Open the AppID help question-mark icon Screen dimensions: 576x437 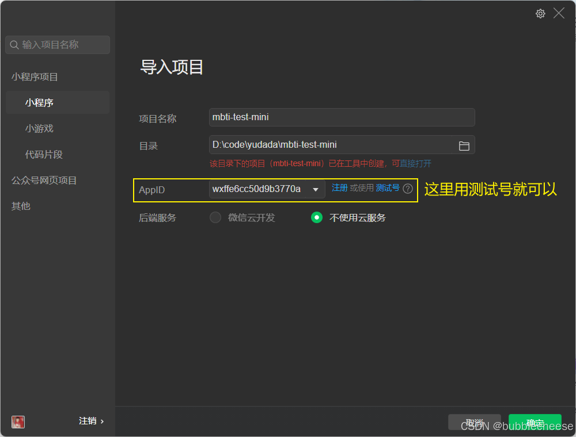pos(408,189)
